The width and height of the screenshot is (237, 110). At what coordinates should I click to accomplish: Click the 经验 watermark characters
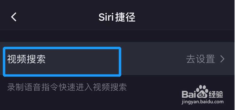tap(216, 94)
